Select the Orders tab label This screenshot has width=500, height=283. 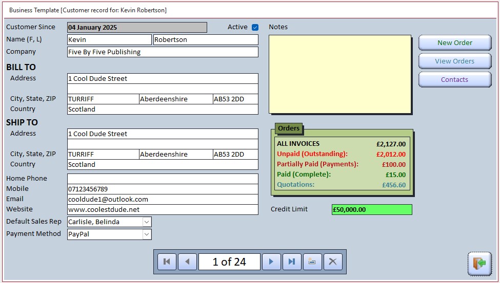coord(289,128)
